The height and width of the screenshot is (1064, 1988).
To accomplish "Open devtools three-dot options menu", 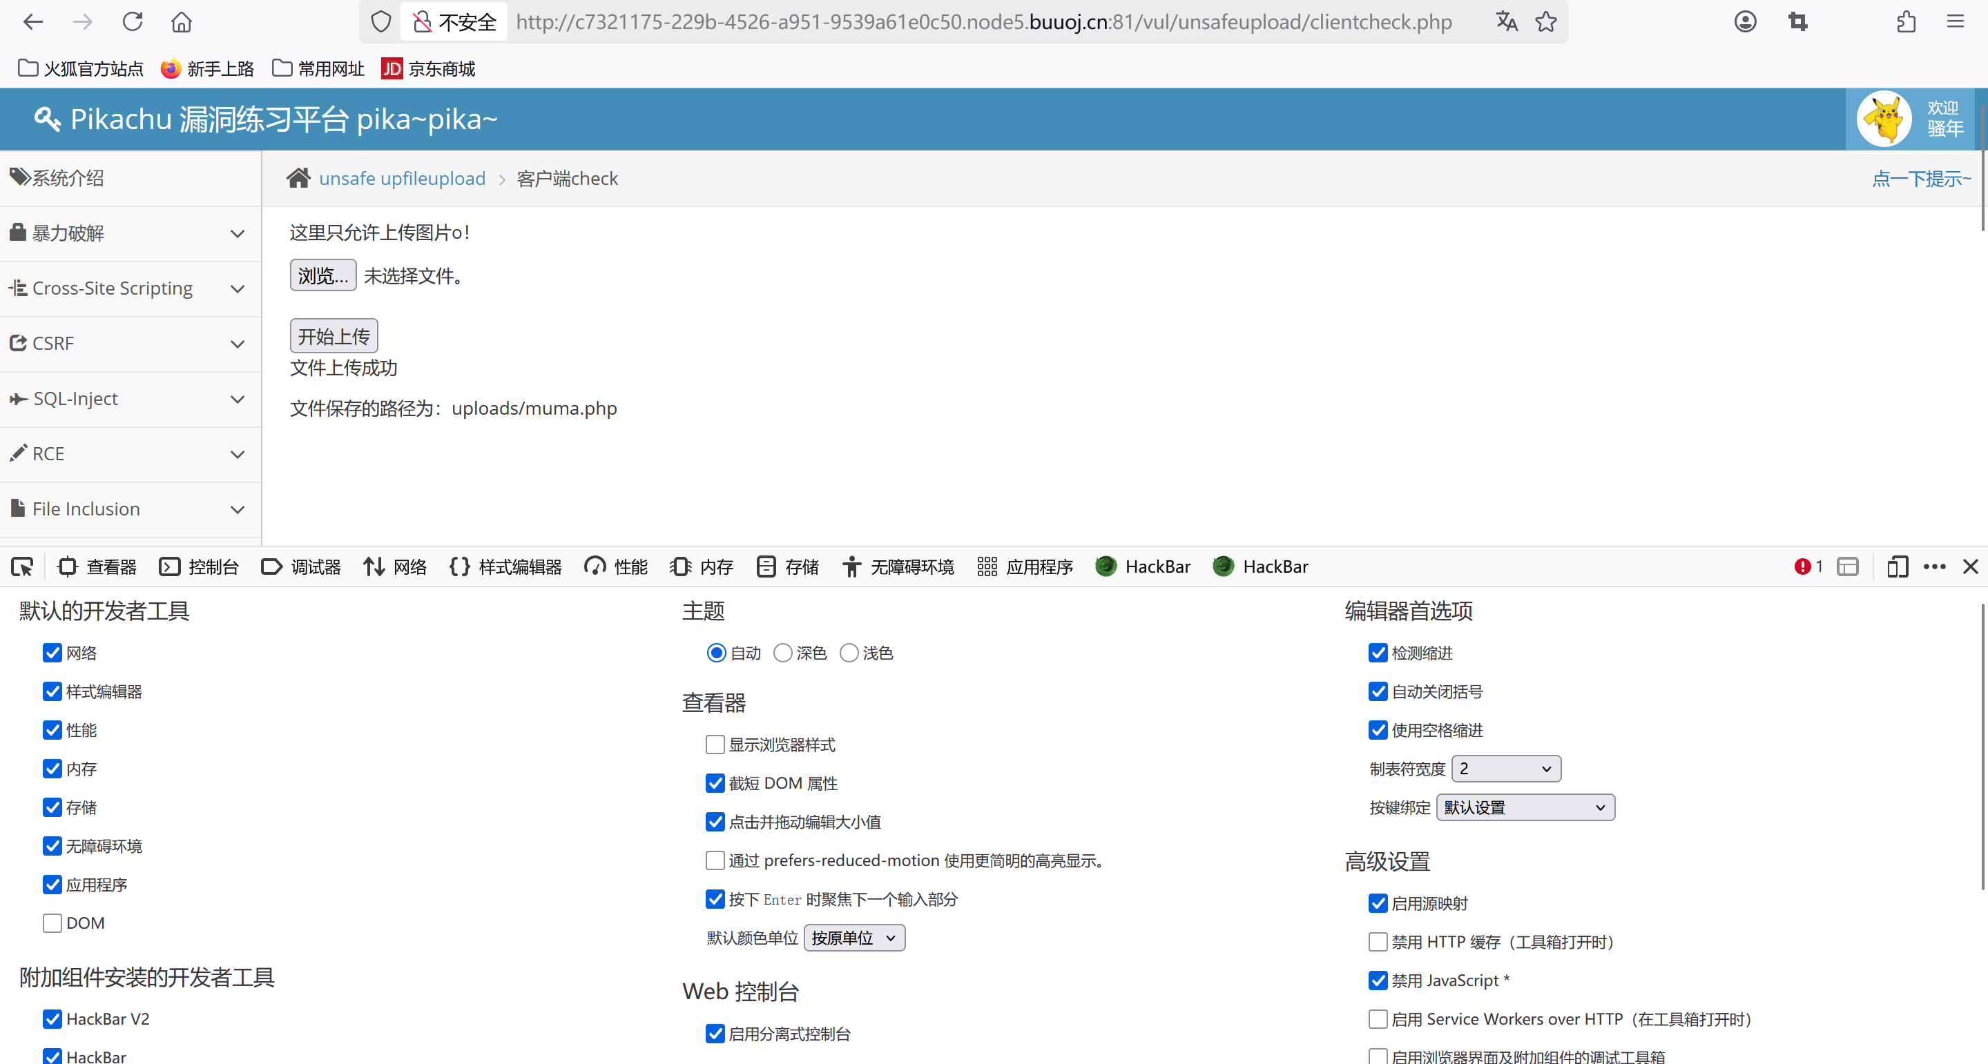I will pyautogui.click(x=1934, y=567).
